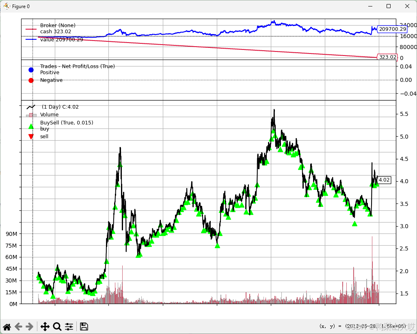Click the 15M volume axis label
The width and height of the screenshot is (417, 334).
tap(11, 292)
